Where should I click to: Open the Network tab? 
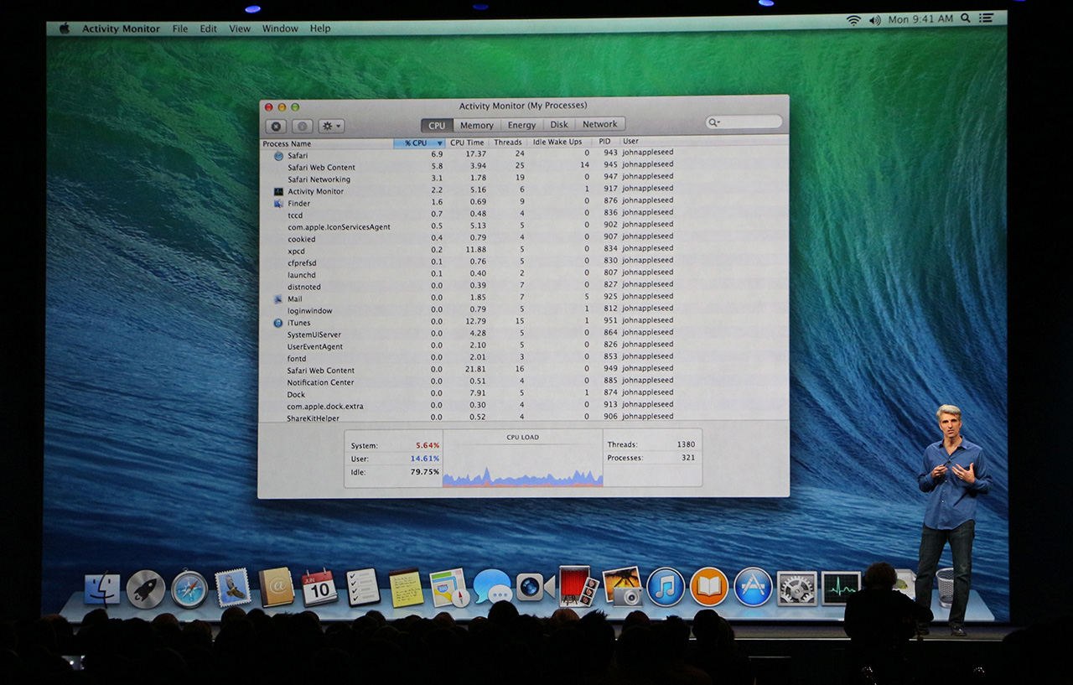coord(599,124)
